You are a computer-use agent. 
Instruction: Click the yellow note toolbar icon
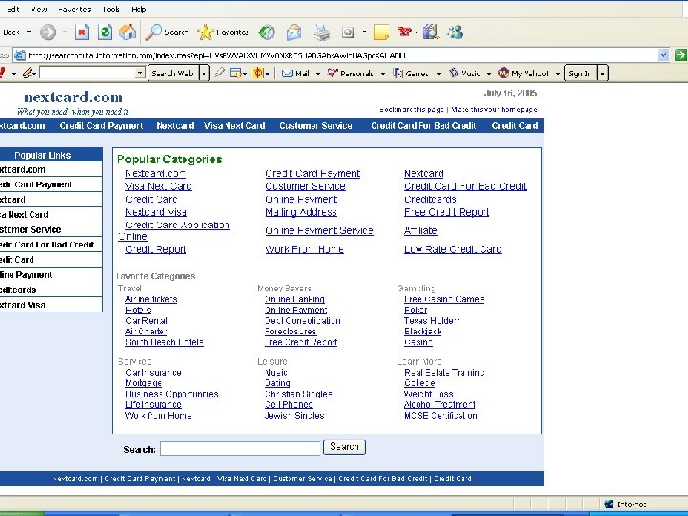coord(381,32)
